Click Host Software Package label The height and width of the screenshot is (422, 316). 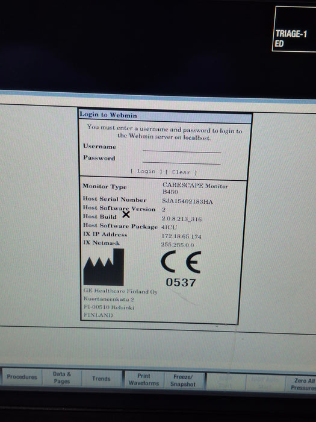[x=120, y=226]
